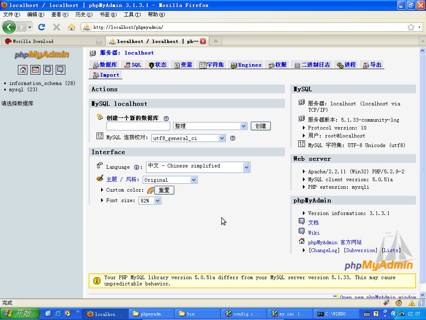Open the 变量 variables tab
Viewport: 426px width, 320px height.
click(x=183, y=65)
